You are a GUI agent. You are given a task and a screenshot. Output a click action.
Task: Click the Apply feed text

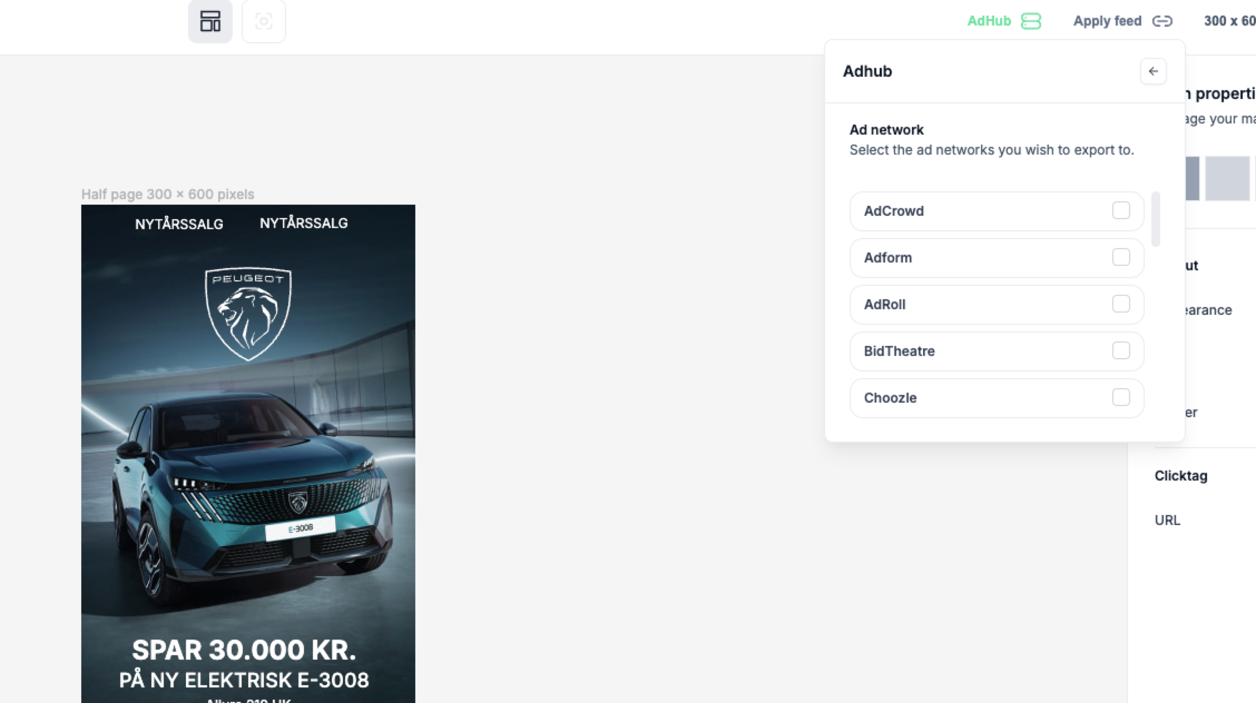coord(1107,21)
